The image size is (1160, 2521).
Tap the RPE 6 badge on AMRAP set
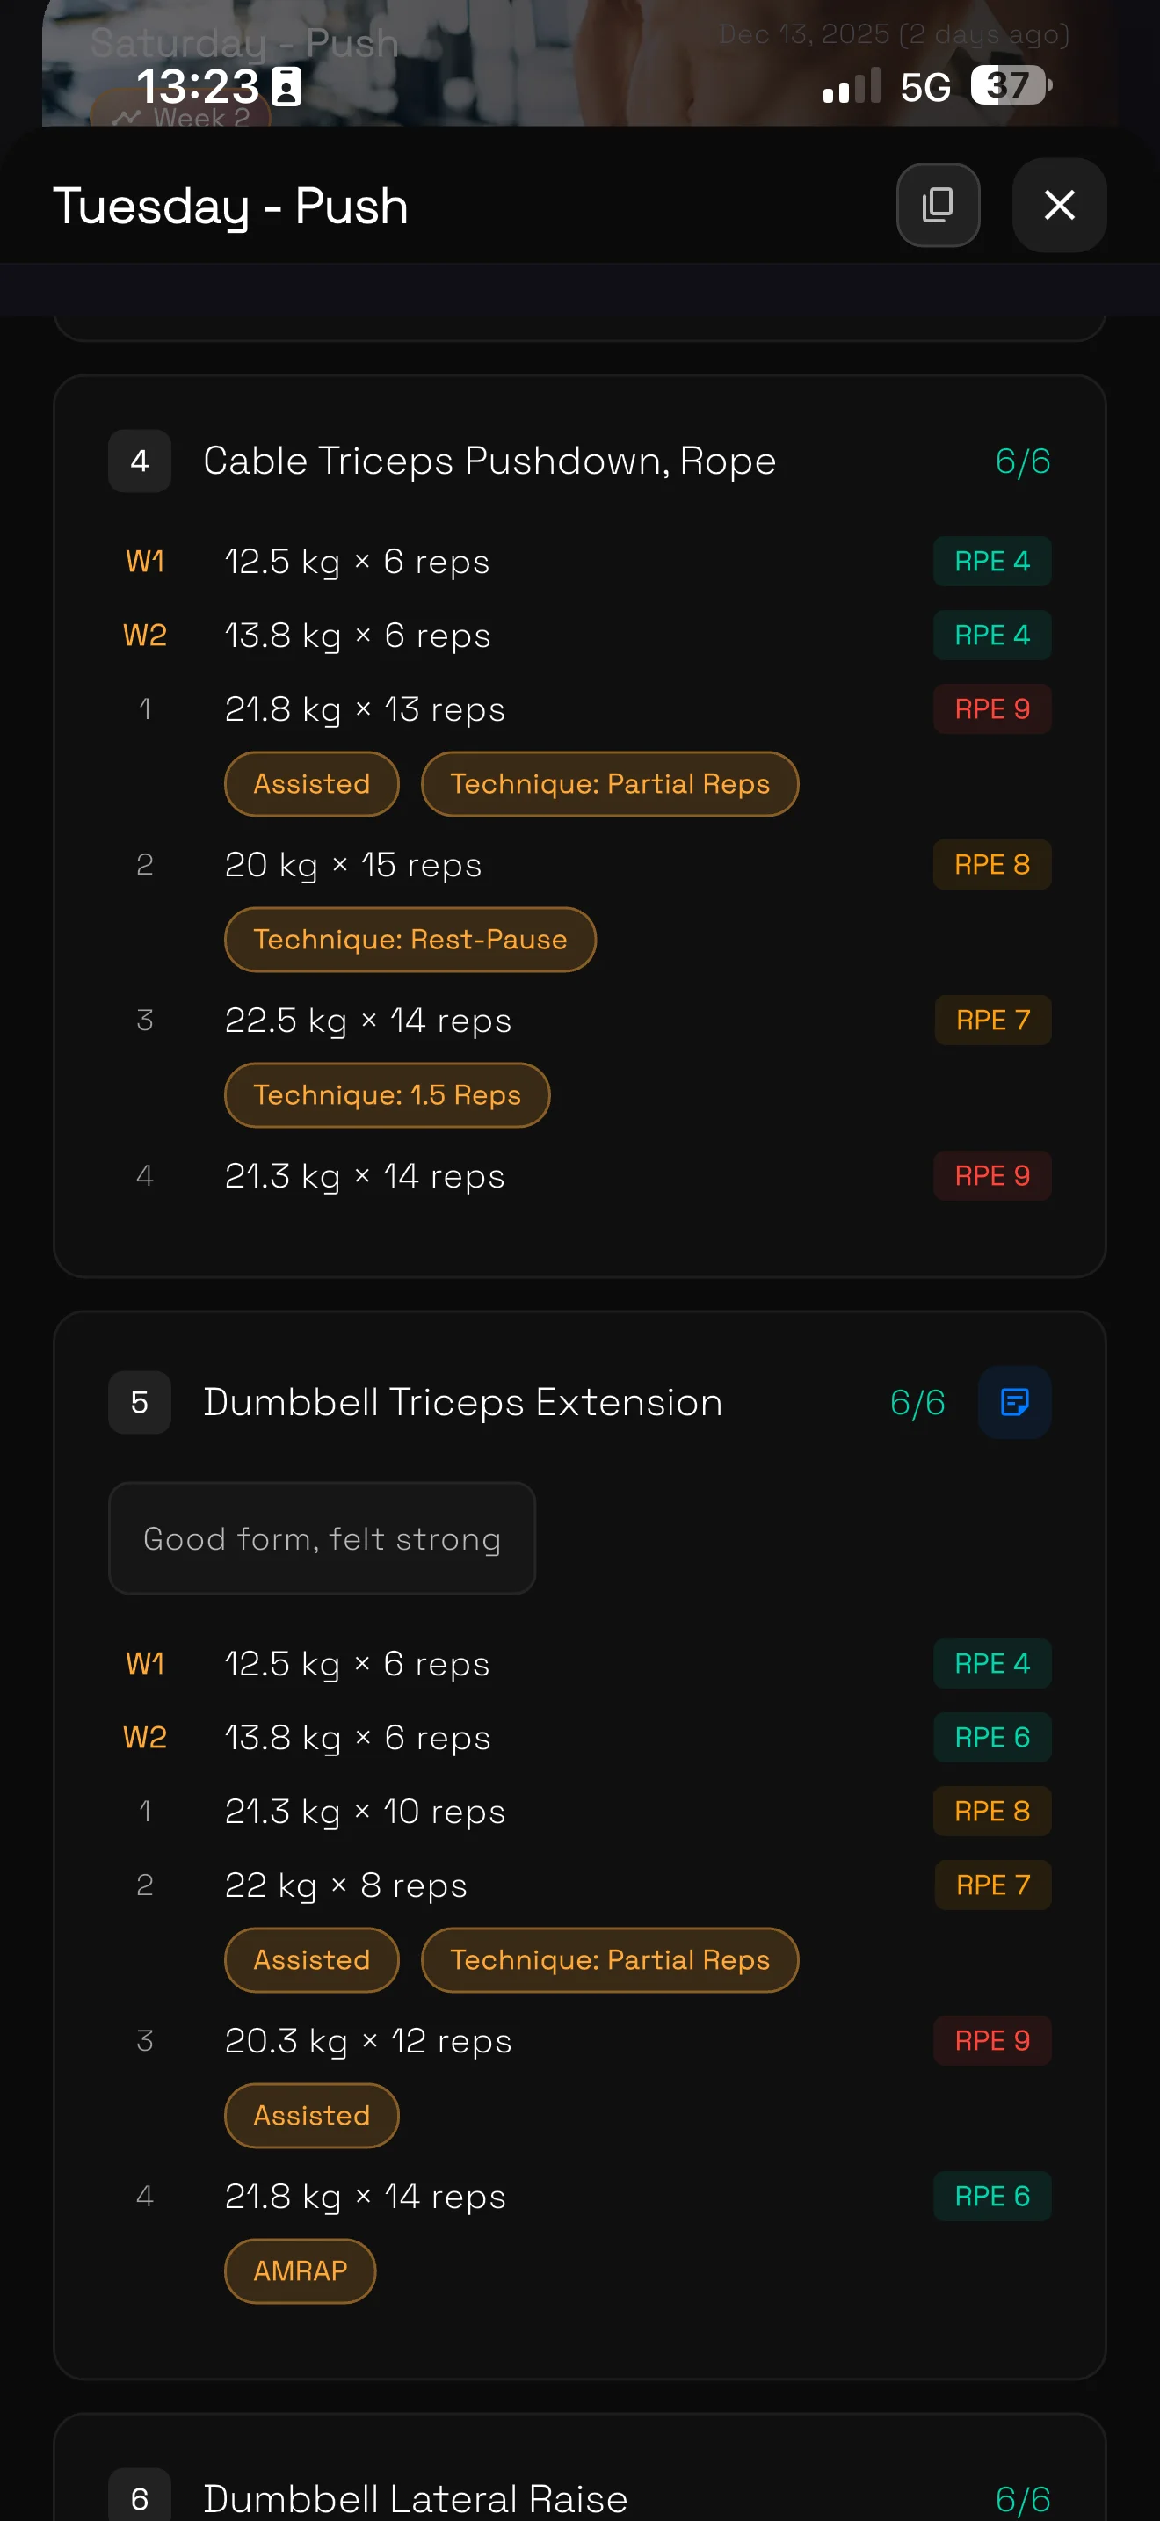point(990,2195)
